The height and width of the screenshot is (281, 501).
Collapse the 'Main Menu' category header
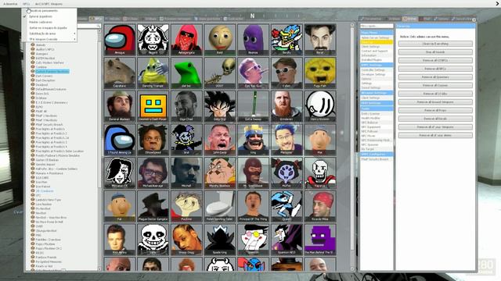tap(377, 33)
